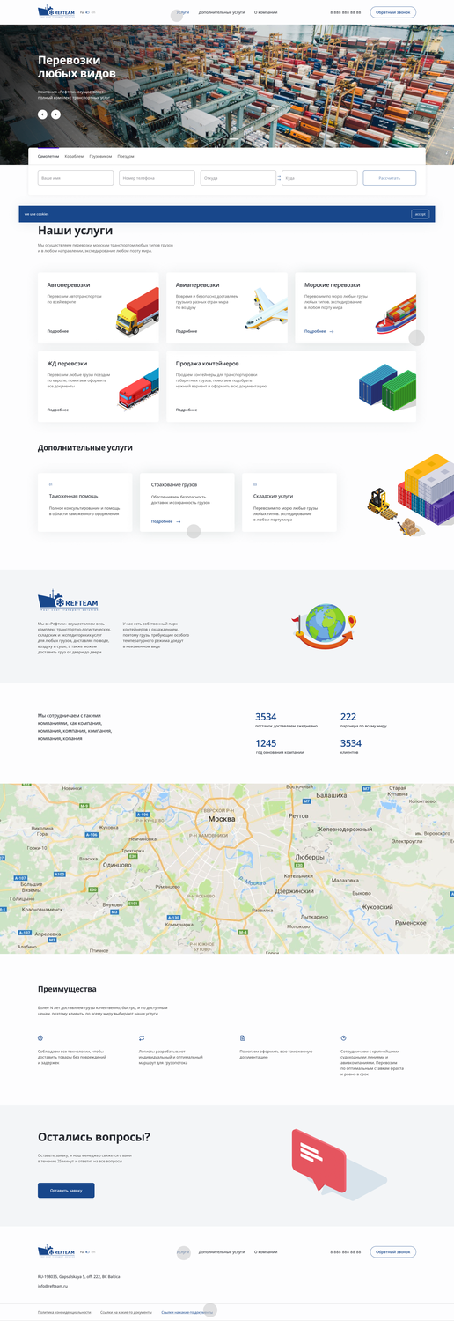Go to О компании in the footer
454x1321 pixels.
tap(266, 1251)
